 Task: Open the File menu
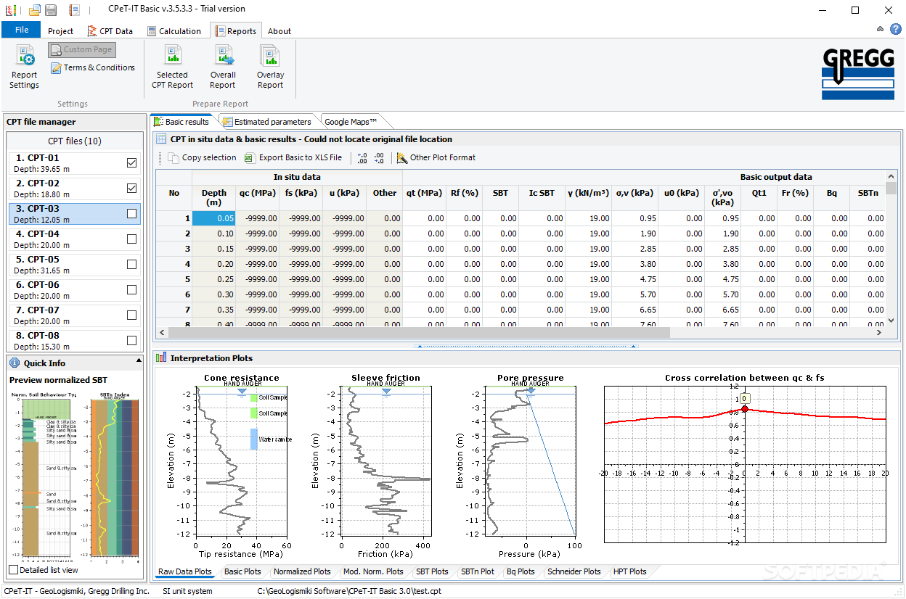(21, 30)
